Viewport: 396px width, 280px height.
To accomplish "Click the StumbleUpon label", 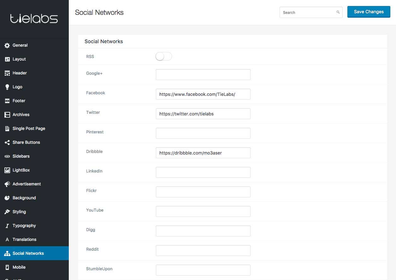I will coord(99,269).
